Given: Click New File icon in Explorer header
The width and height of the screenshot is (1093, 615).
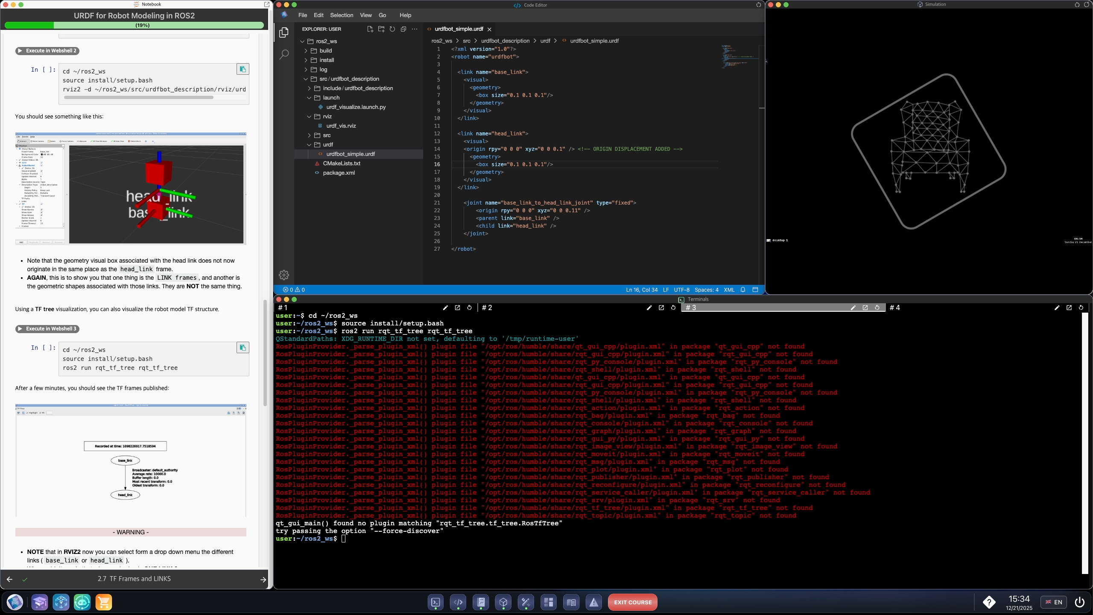Looking at the screenshot, I should 370,29.
